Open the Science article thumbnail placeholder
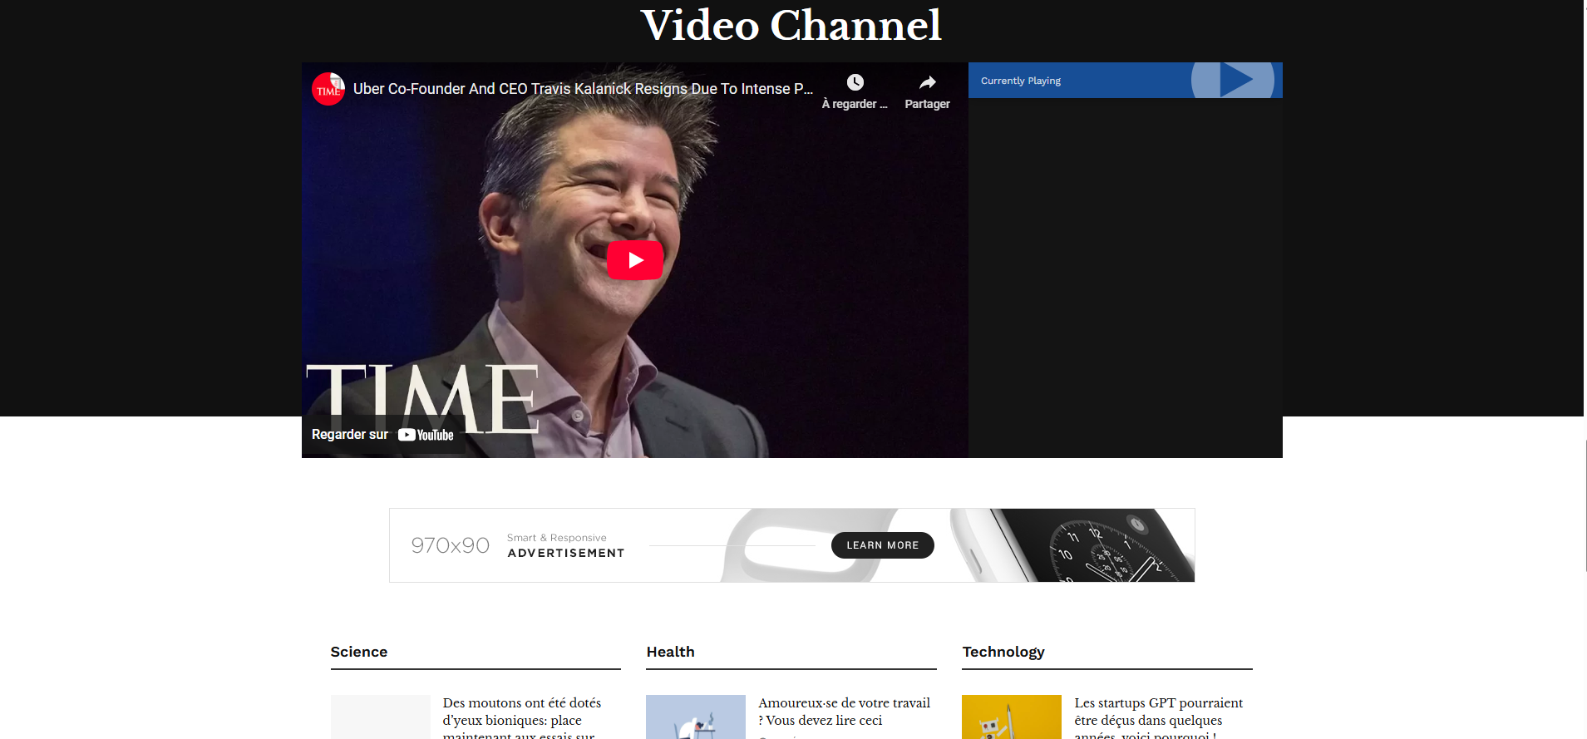This screenshot has width=1587, height=739. click(381, 717)
